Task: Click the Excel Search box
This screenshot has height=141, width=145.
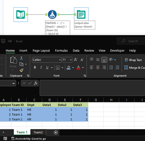Action: tap(131, 41)
